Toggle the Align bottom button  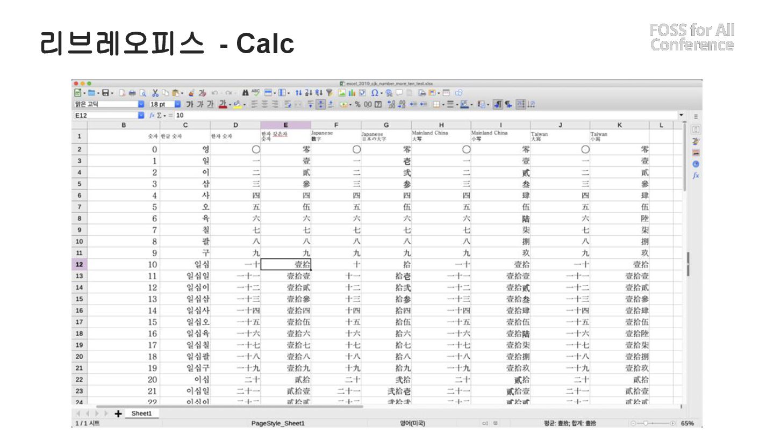pyautogui.click(x=331, y=104)
